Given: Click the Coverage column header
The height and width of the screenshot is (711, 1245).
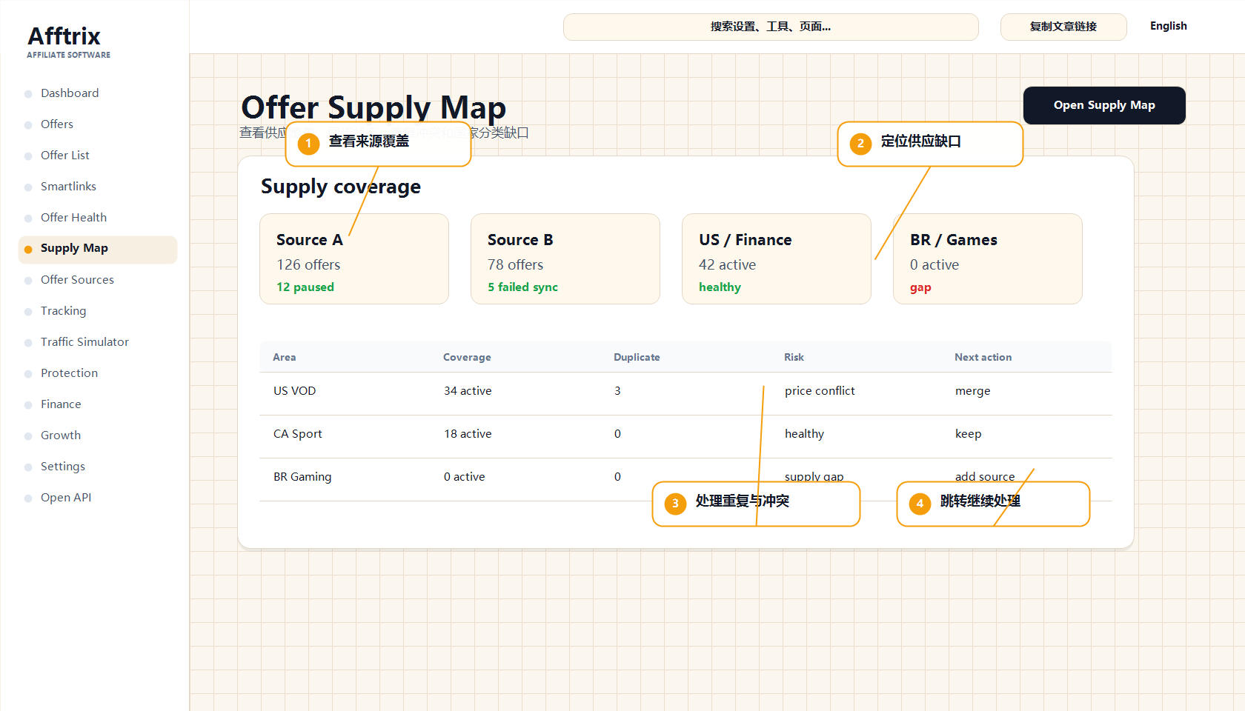Looking at the screenshot, I should tap(467, 357).
